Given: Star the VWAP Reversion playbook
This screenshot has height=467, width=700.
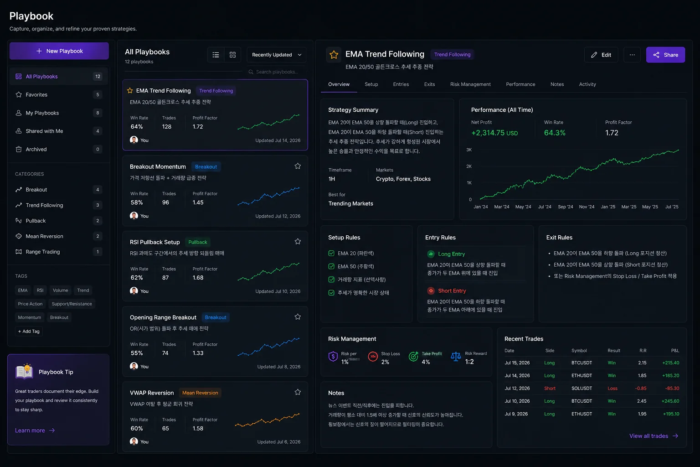Looking at the screenshot, I should (x=298, y=392).
